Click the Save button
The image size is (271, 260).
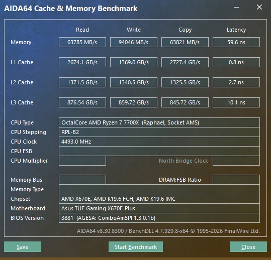point(23,247)
